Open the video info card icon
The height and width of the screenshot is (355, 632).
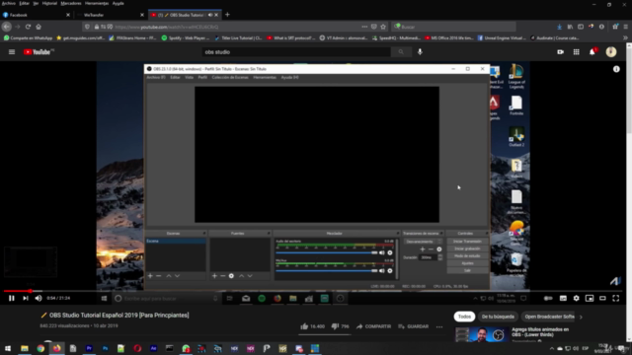(x=616, y=69)
